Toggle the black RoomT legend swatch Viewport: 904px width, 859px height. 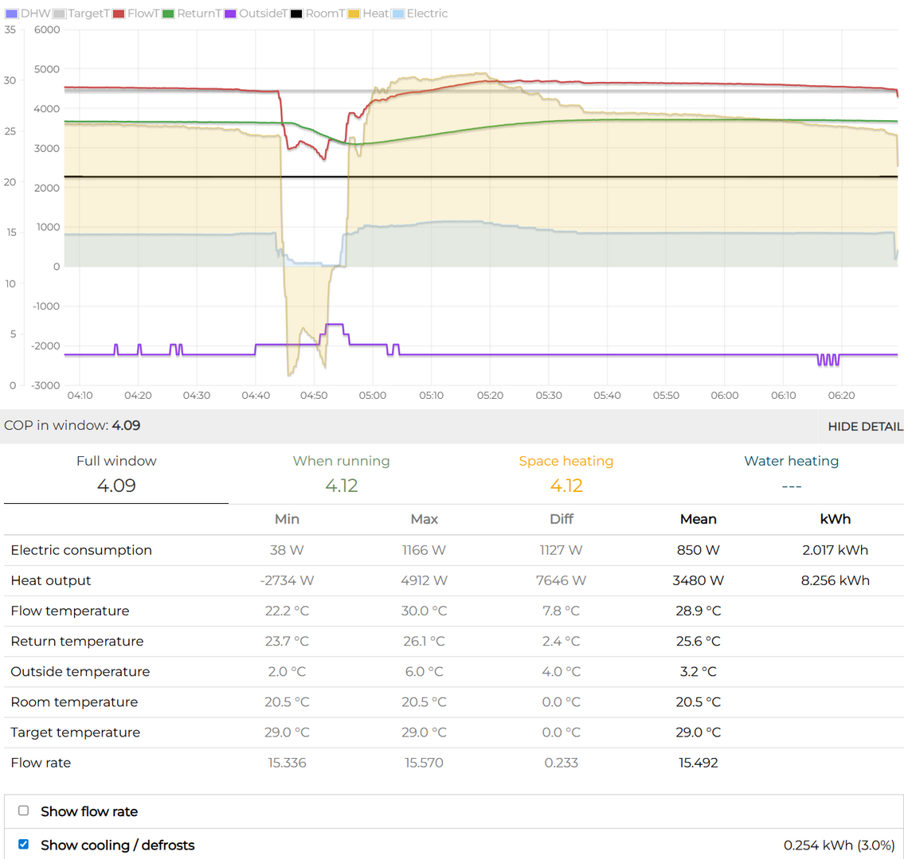coord(296,14)
